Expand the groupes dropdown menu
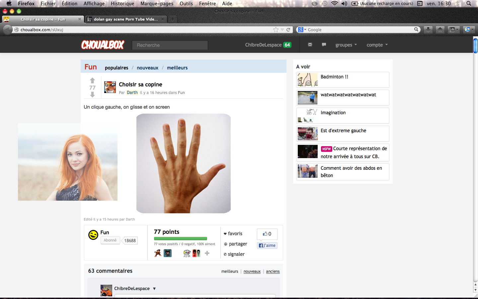This screenshot has height=299, width=478. point(346,45)
